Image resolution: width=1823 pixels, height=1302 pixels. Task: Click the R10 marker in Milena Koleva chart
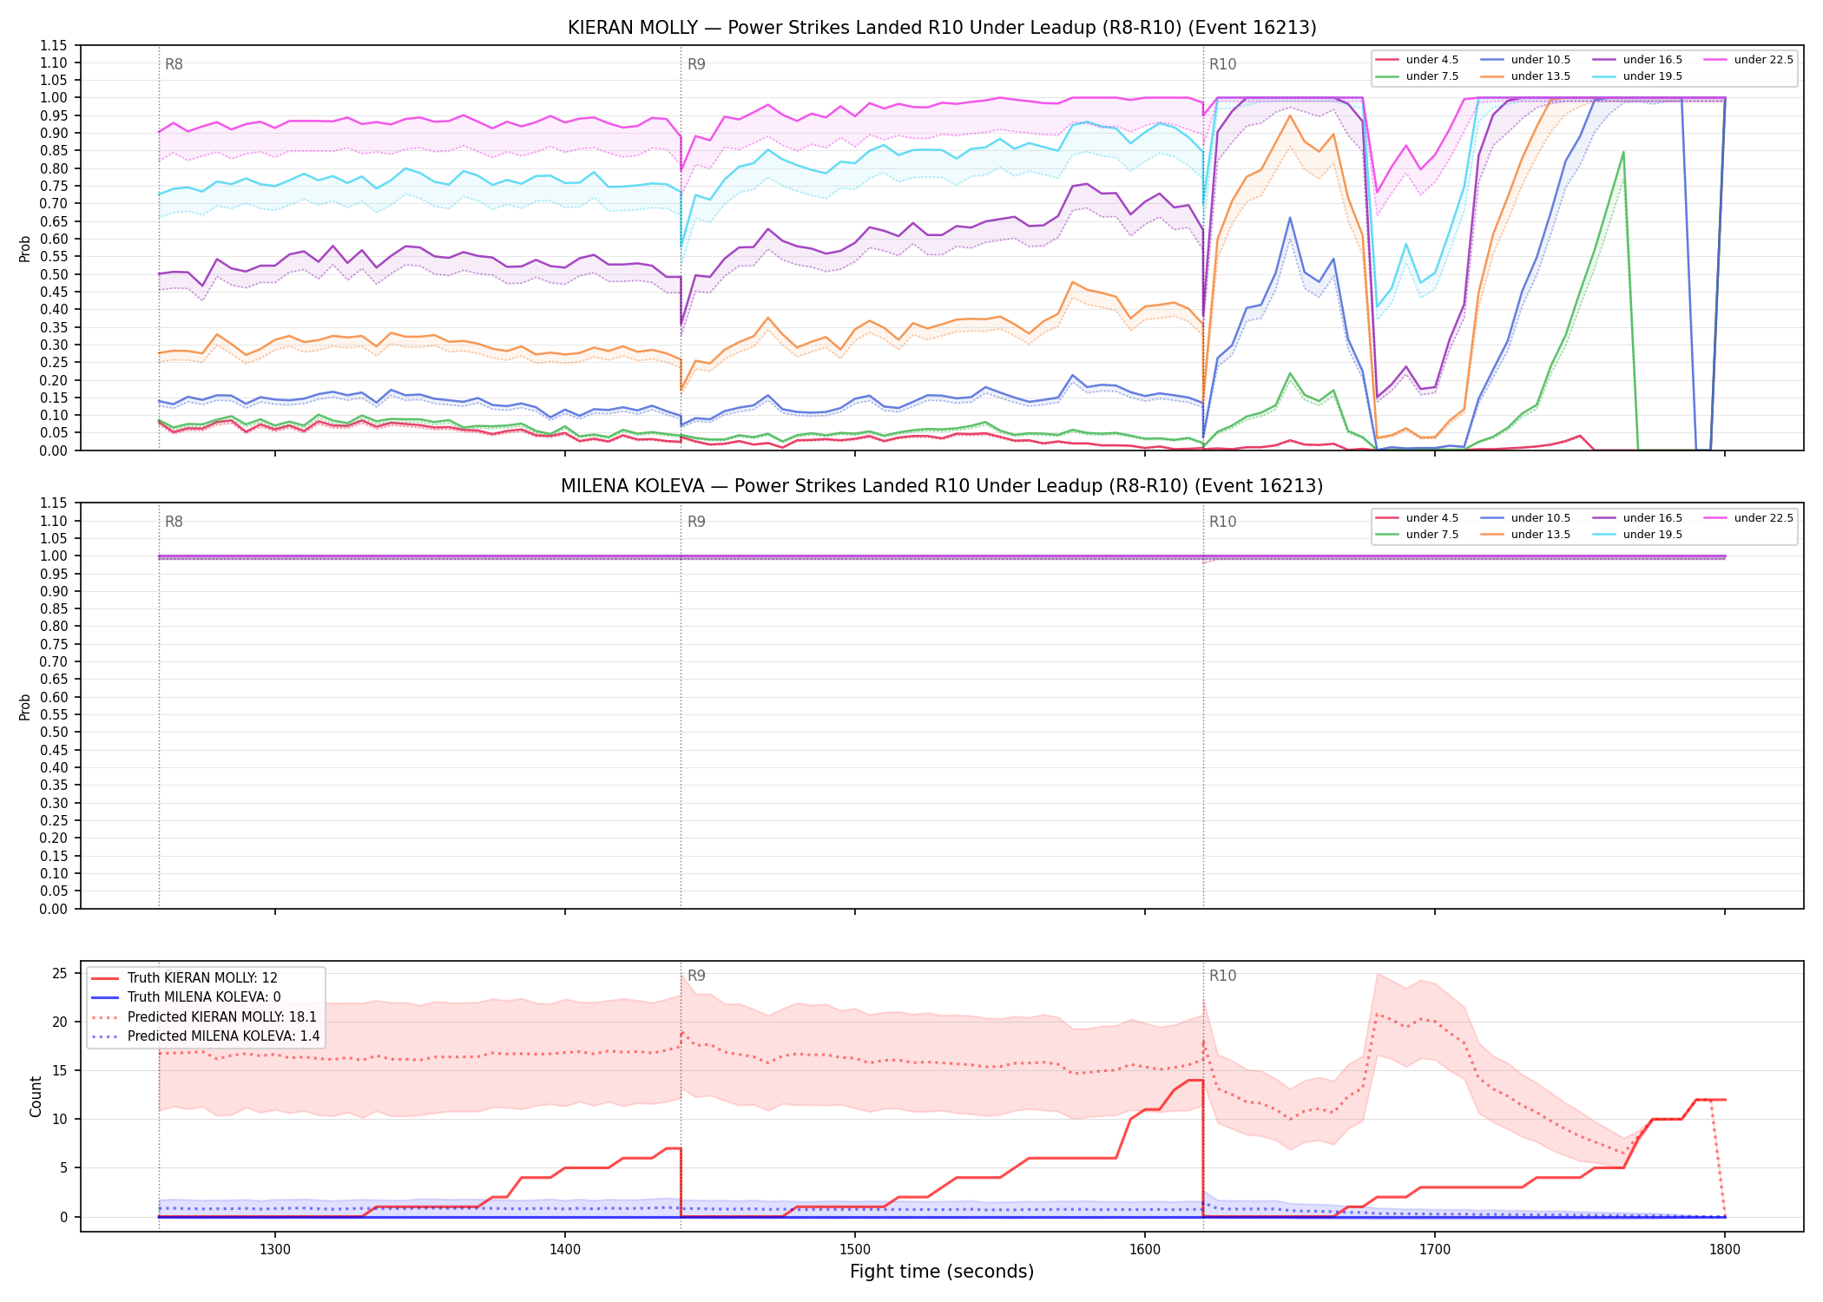1222,522
